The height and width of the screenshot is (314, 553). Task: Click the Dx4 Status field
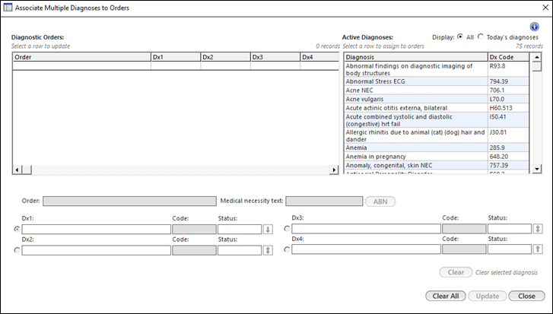510,249
